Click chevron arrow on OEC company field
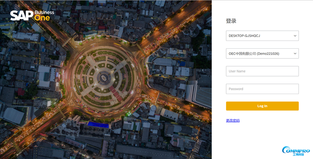The image size is (313, 159). 295,54
